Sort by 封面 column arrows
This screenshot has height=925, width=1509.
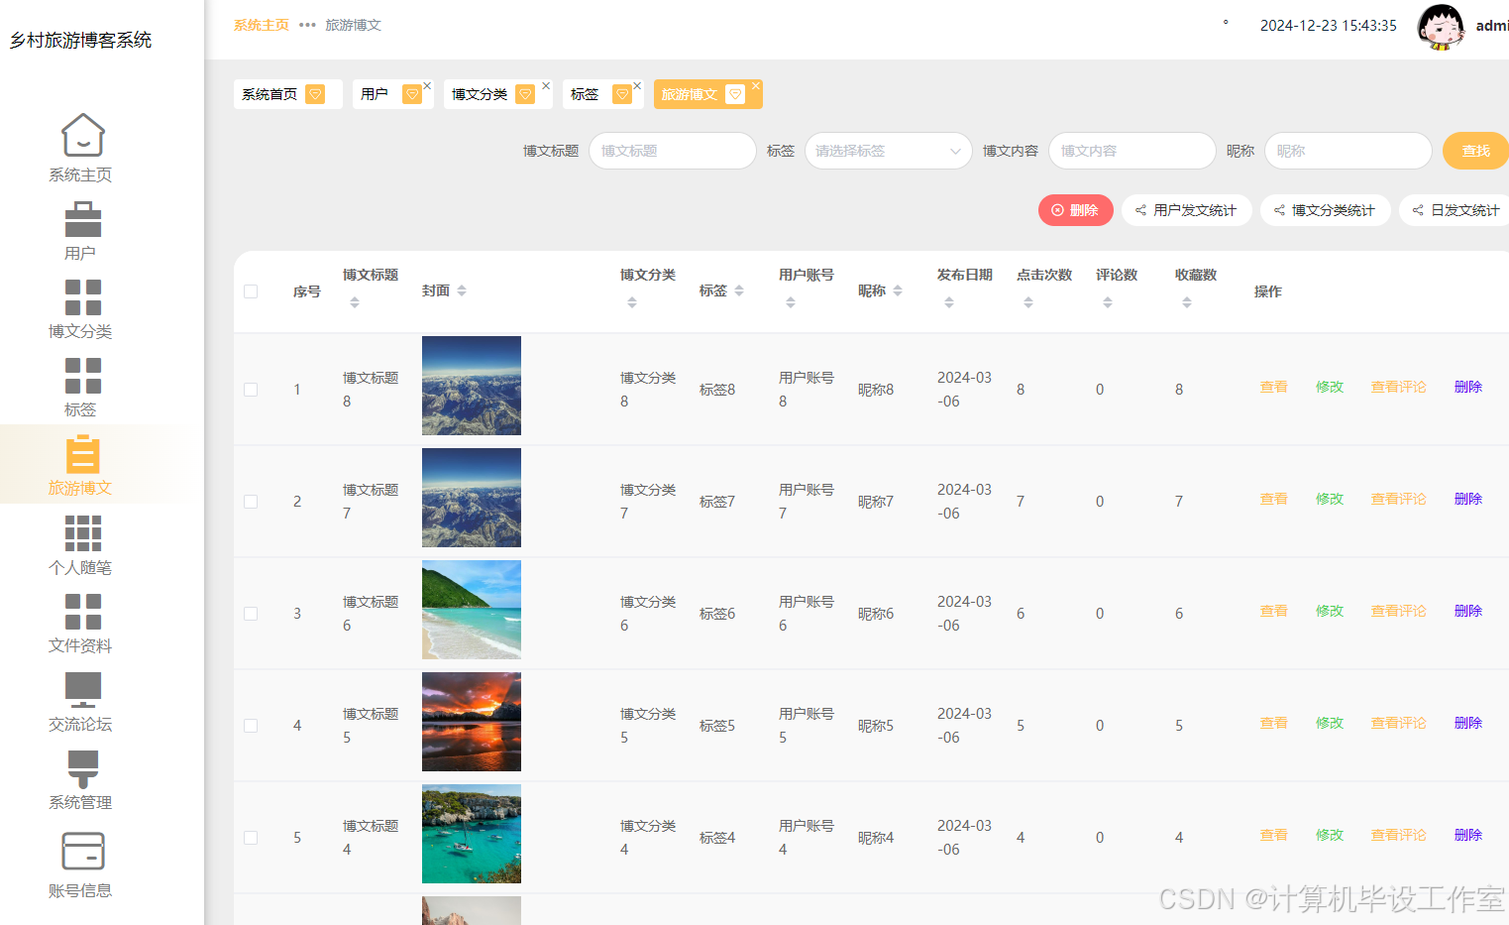click(462, 290)
